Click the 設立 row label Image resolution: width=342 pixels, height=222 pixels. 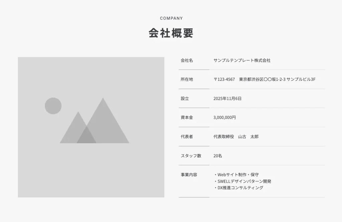pyautogui.click(x=184, y=98)
